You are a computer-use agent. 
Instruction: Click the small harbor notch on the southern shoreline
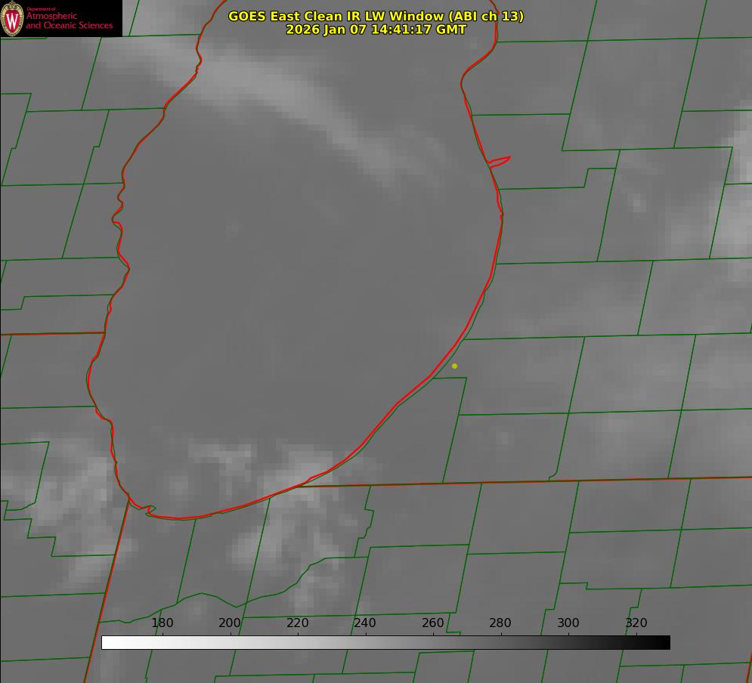pyautogui.click(x=150, y=510)
